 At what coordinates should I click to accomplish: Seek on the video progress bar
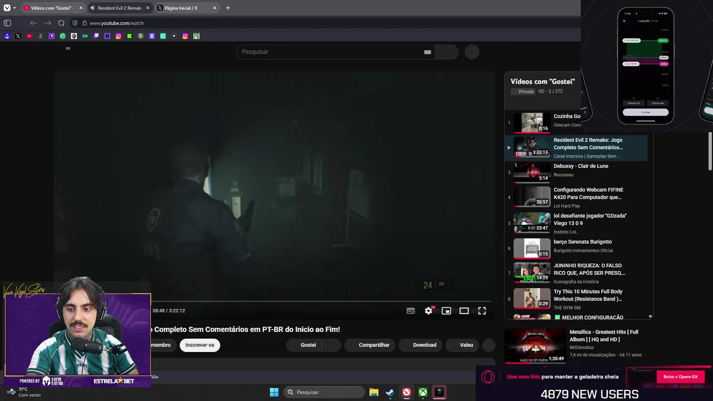(275, 301)
